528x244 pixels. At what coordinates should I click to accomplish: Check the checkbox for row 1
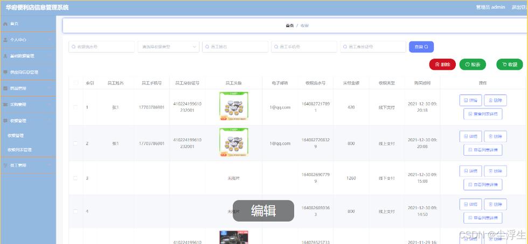(75, 107)
